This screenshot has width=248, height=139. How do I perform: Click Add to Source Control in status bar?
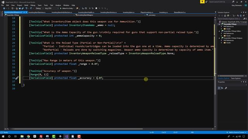click(x=236, y=132)
